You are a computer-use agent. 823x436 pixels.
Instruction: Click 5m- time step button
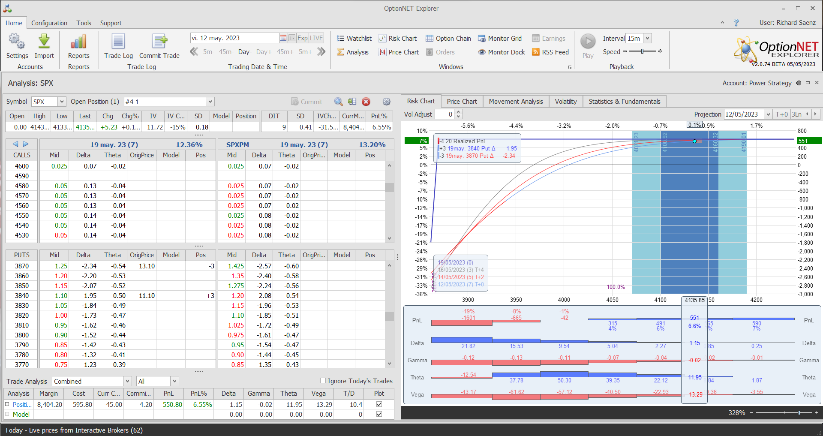pos(209,52)
